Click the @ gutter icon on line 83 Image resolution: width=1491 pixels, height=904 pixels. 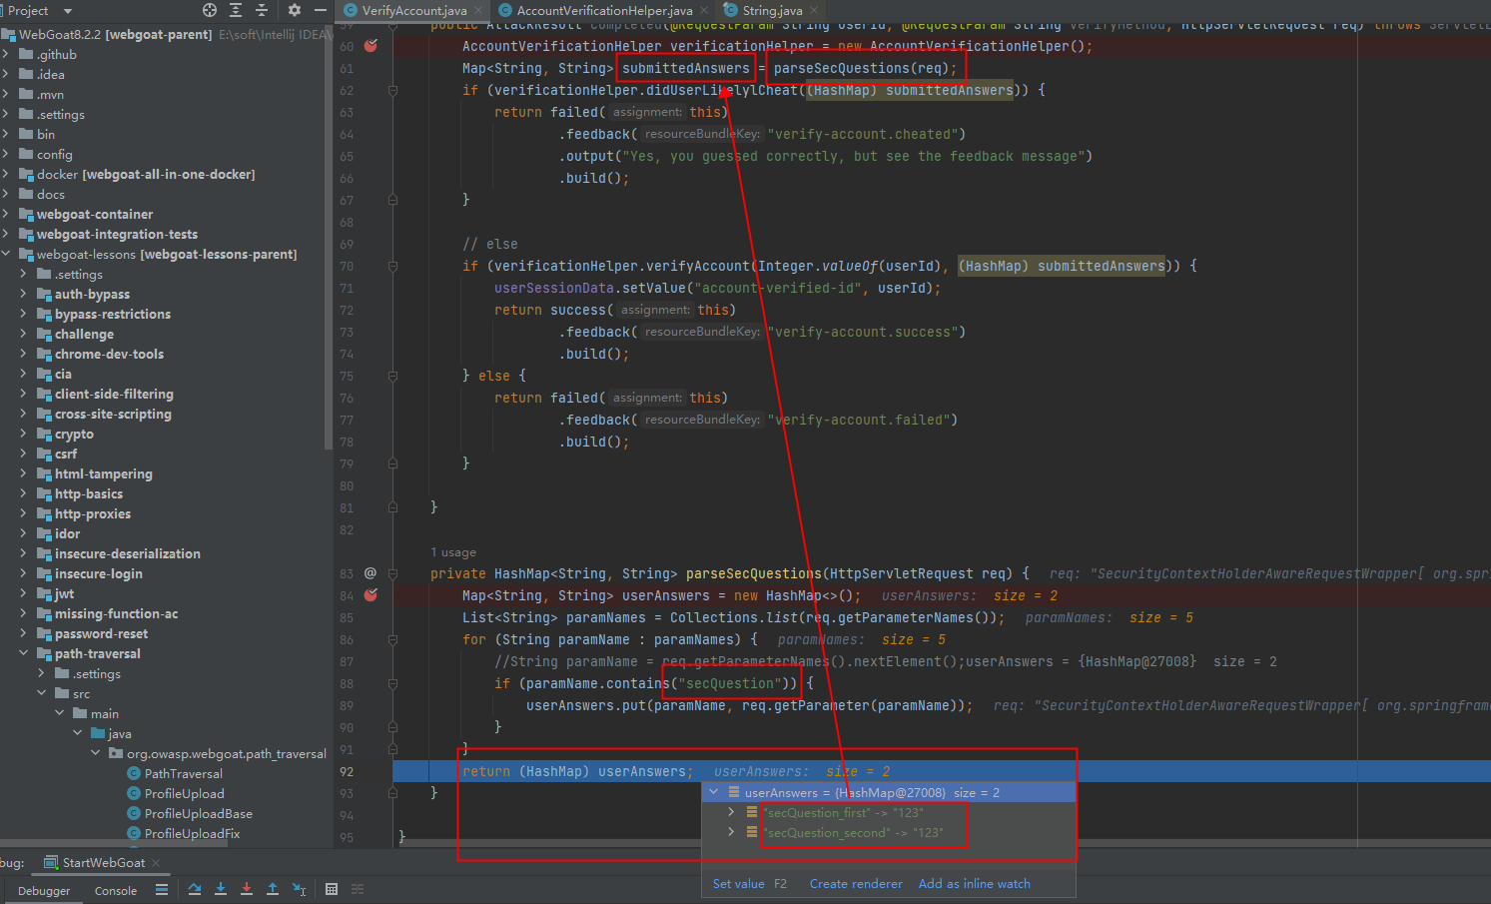click(371, 573)
